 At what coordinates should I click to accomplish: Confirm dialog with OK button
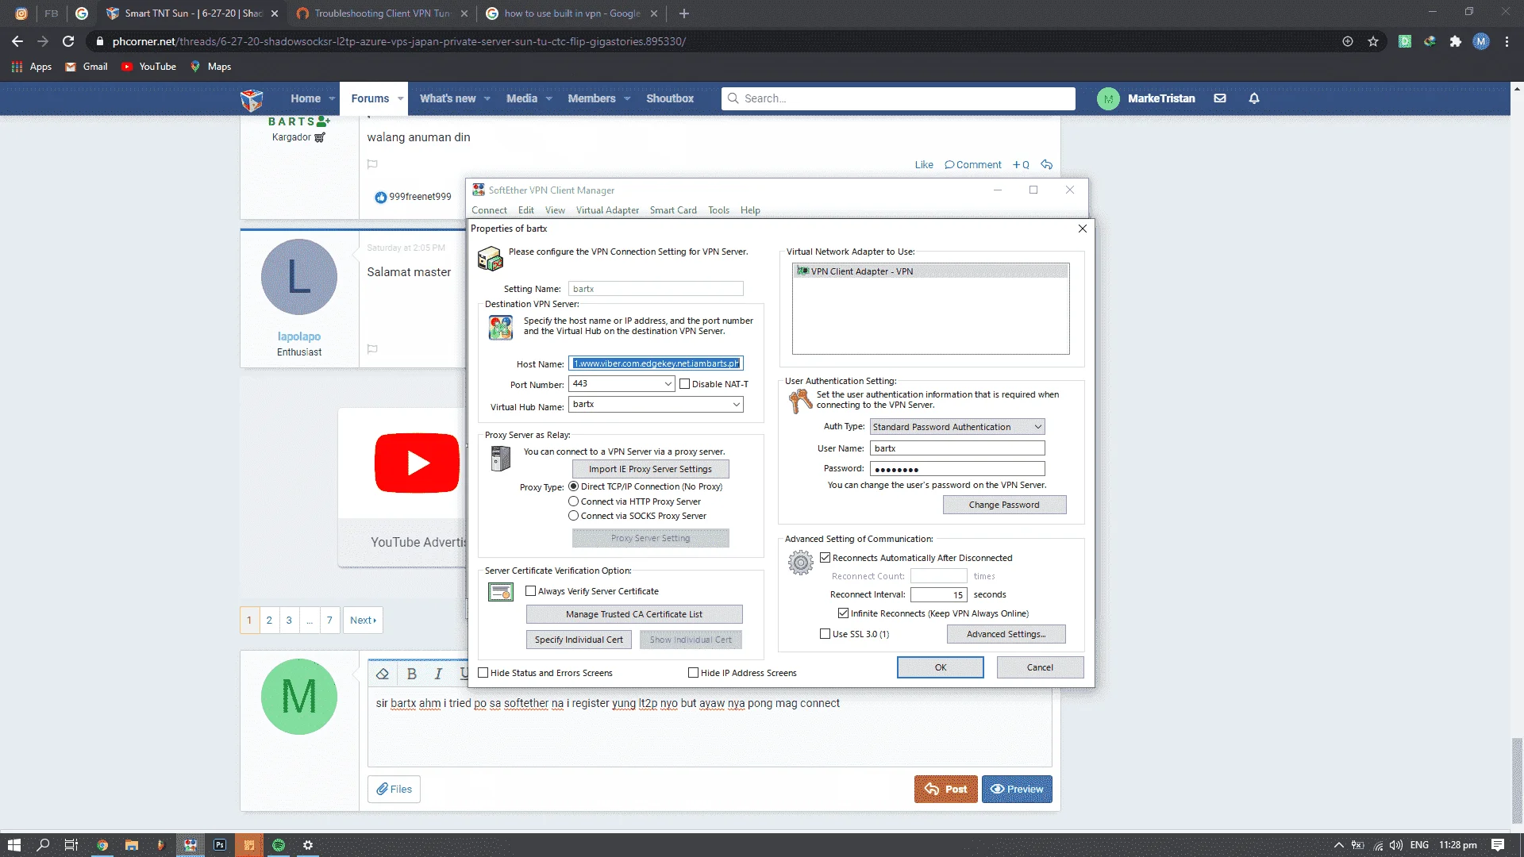pos(940,667)
